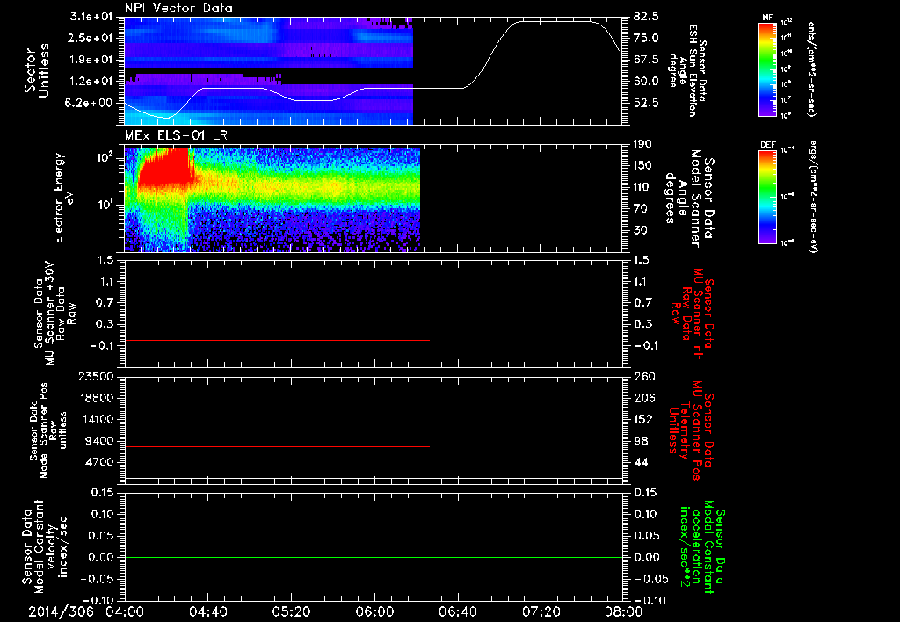Click the 206 telemetry right-axis tick

[x=642, y=398]
